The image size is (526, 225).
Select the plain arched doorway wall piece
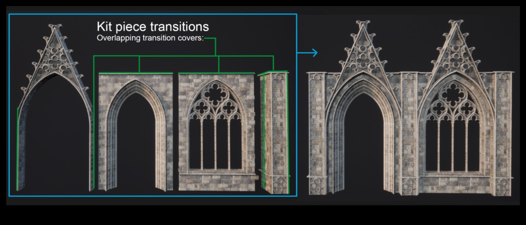pyautogui.click(x=136, y=131)
